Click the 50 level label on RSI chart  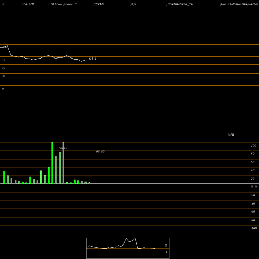pos(4,68)
